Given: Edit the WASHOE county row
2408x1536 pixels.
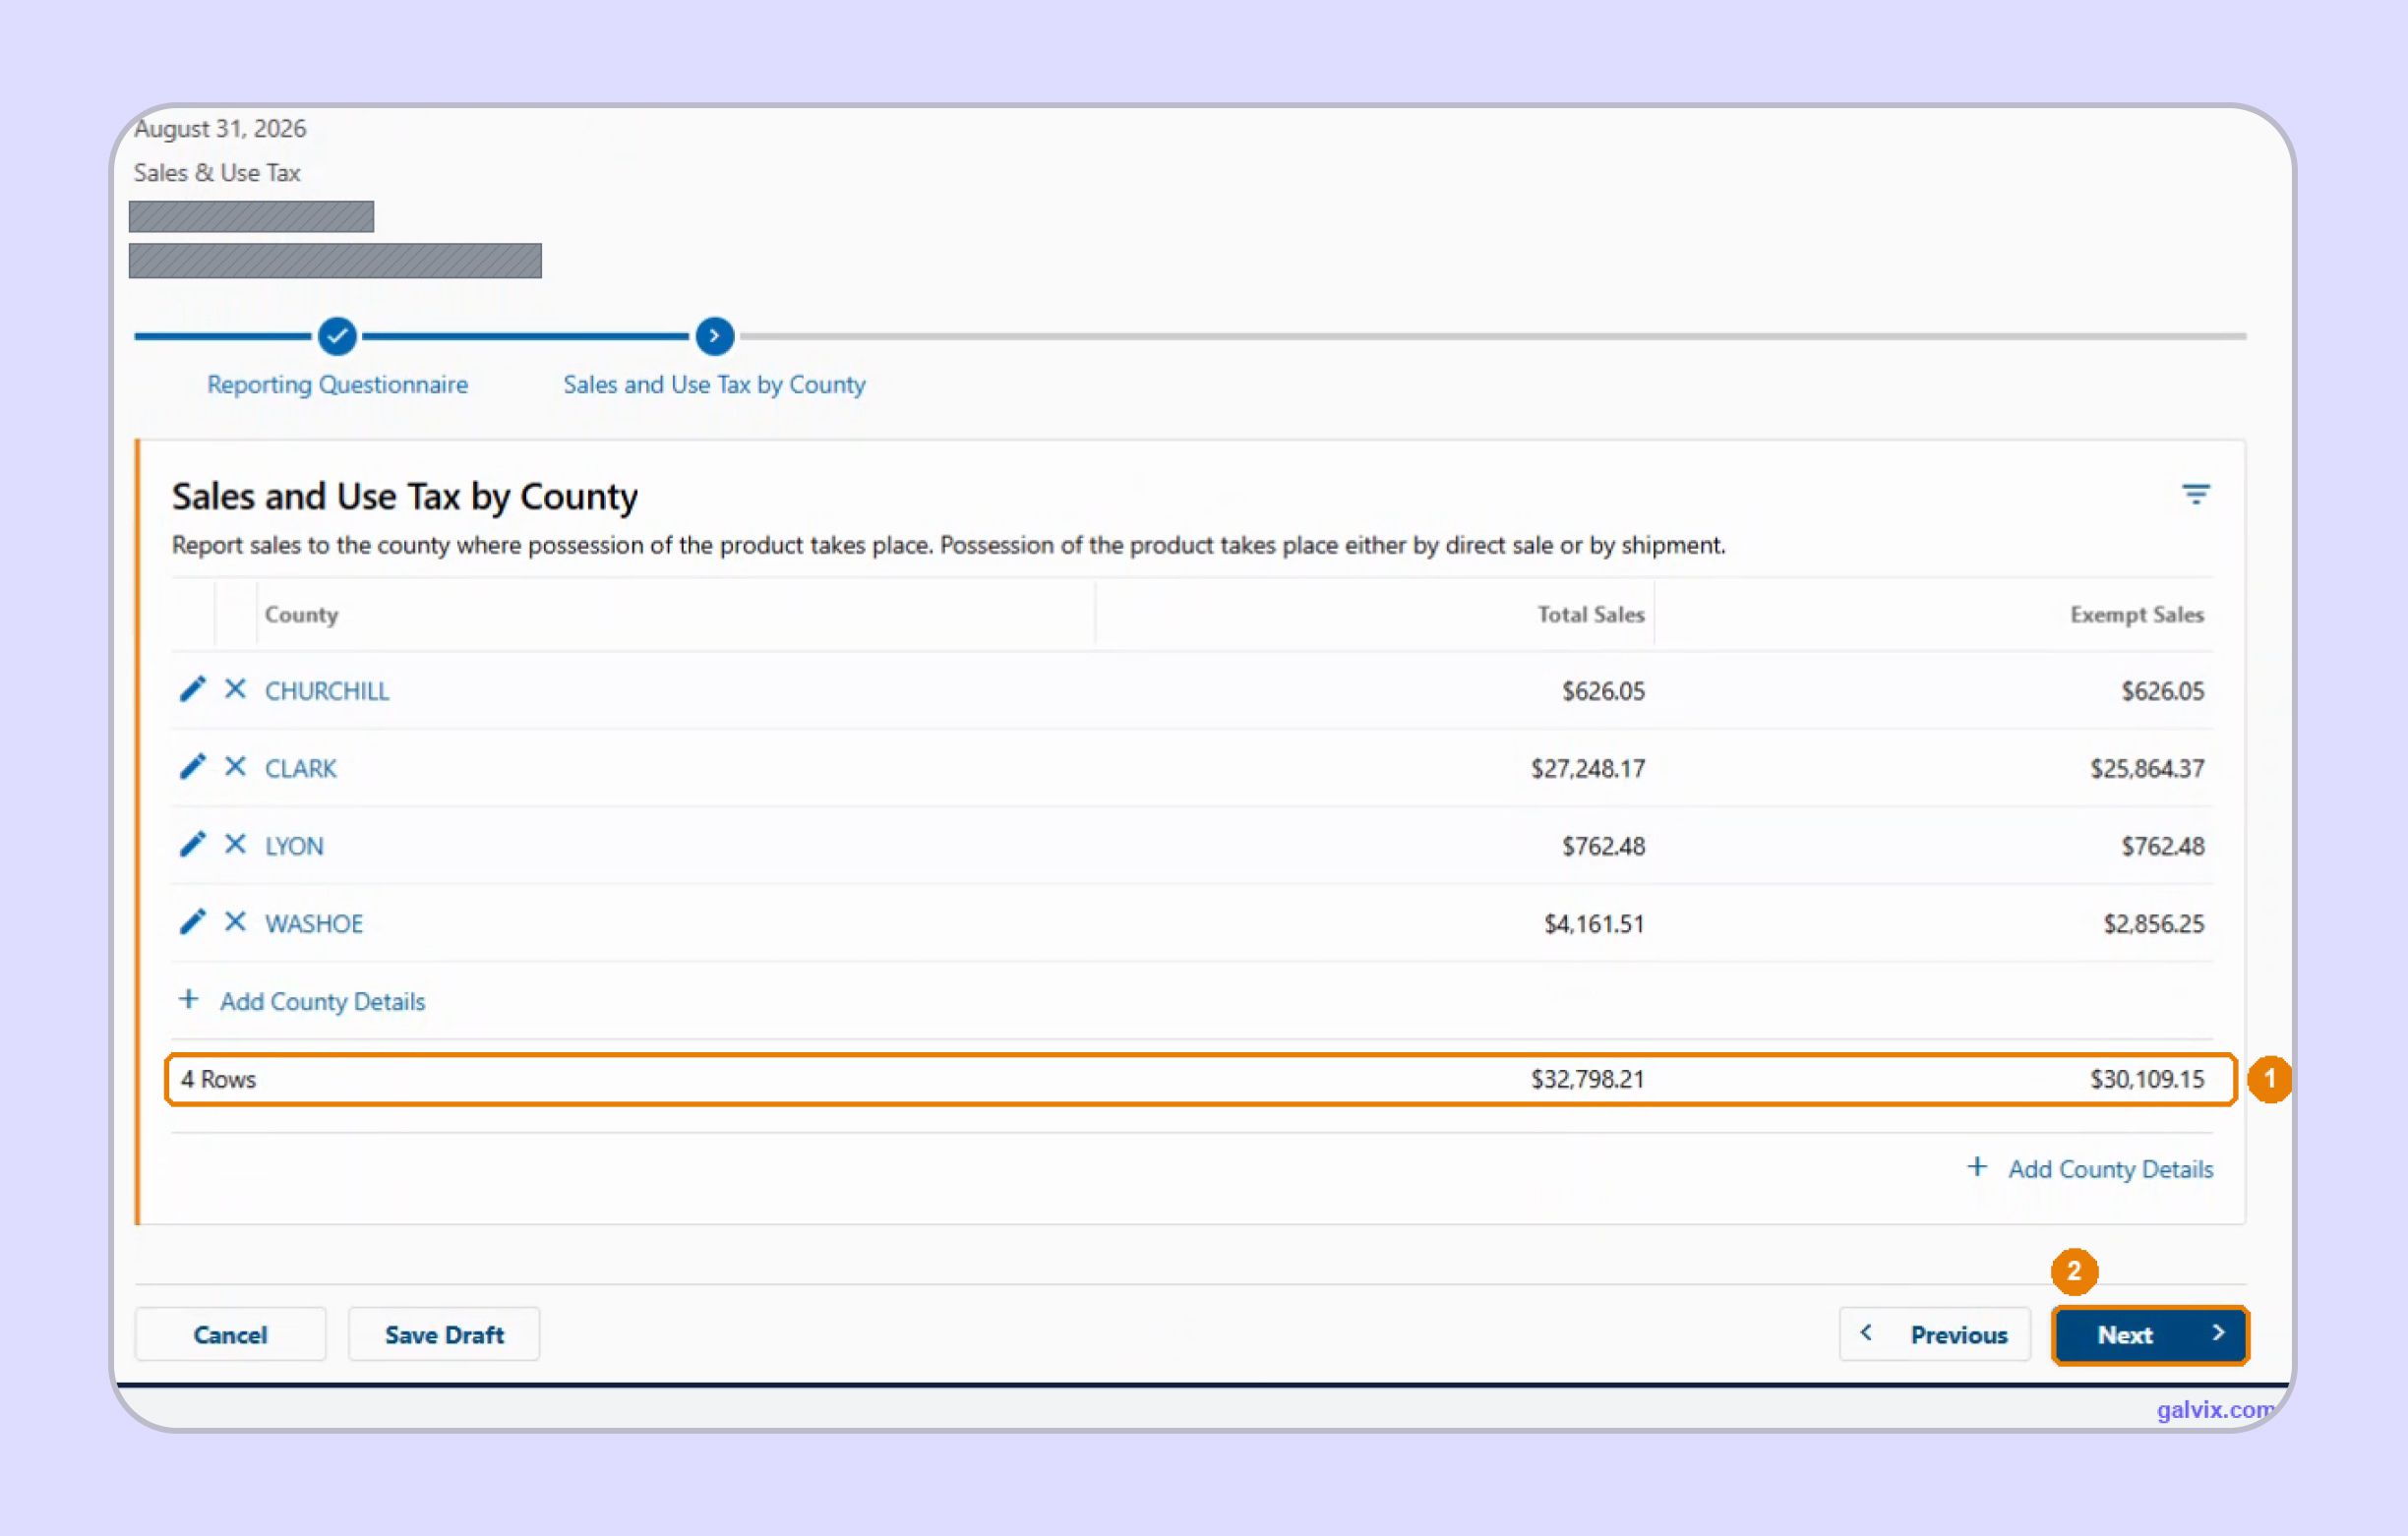Looking at the screenshot, I should click(192, 922).
